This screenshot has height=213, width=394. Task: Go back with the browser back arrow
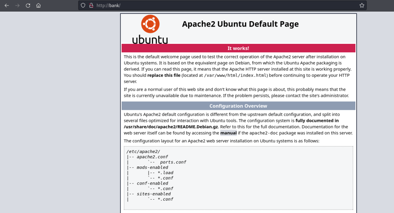point(7,5)
